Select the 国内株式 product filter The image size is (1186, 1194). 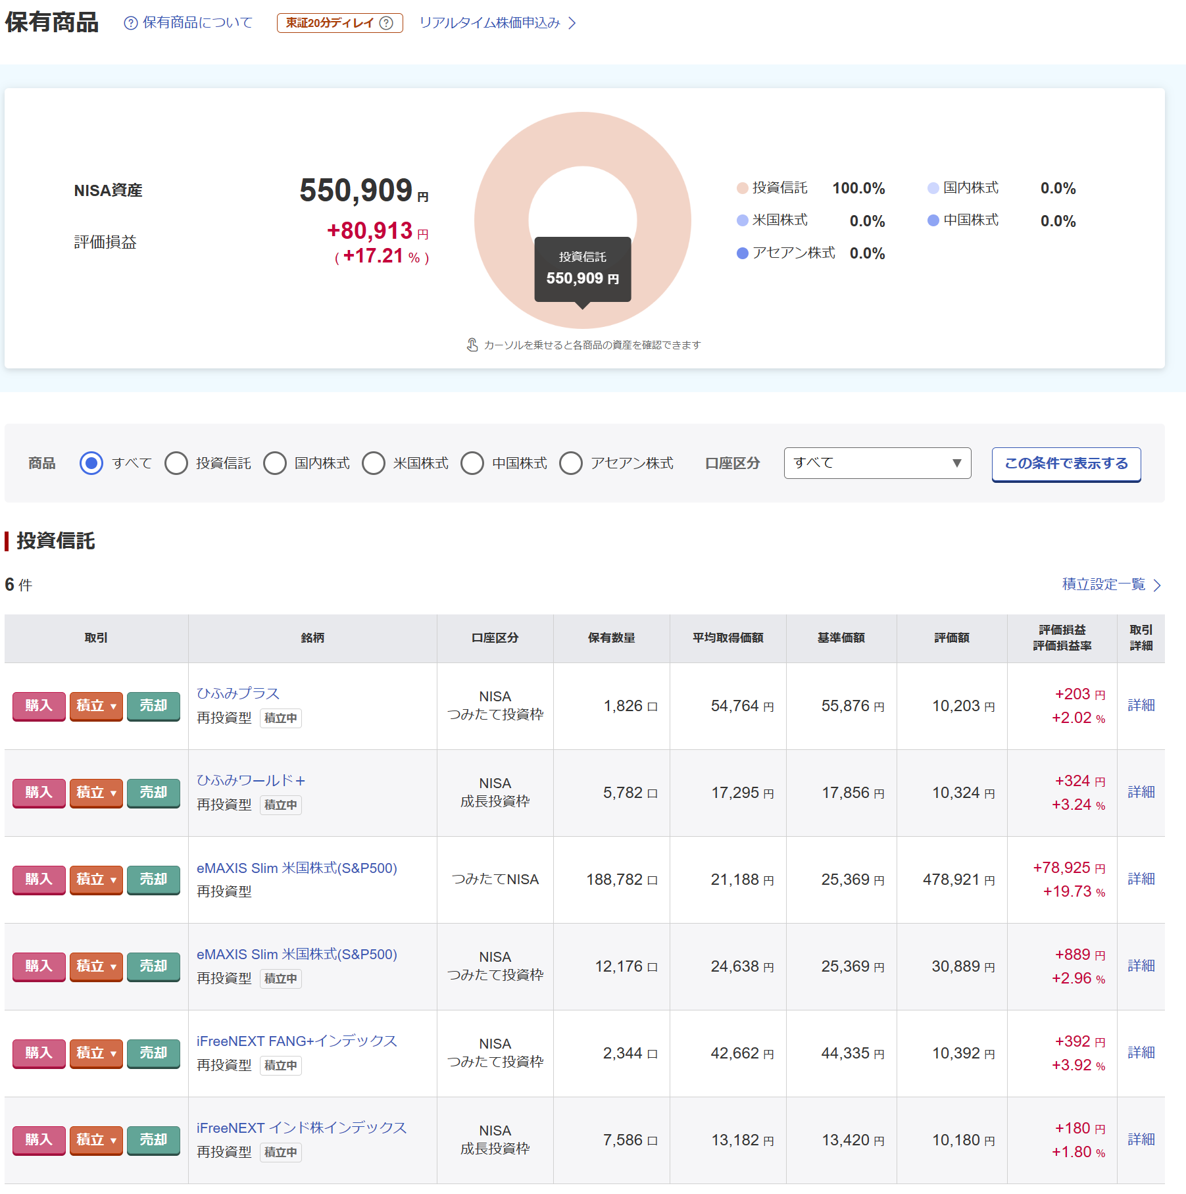tap(275, 463)
